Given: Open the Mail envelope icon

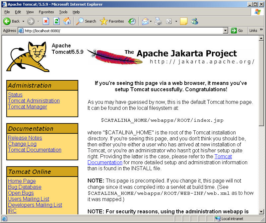Looking at the screenshot, I should pyautogui.click(x=145, y=21).
